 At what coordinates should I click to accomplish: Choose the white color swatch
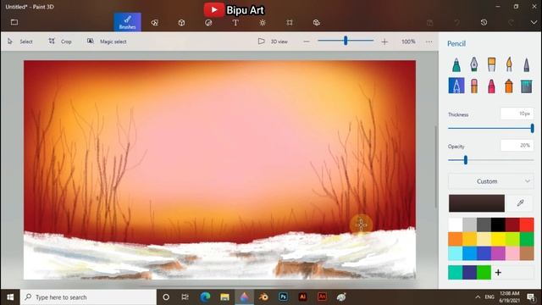(x=456, y=225)
